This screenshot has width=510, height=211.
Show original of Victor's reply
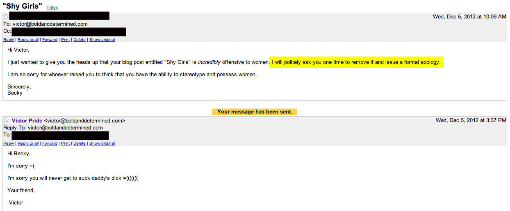pyautogui.click(x=102, y=143)
